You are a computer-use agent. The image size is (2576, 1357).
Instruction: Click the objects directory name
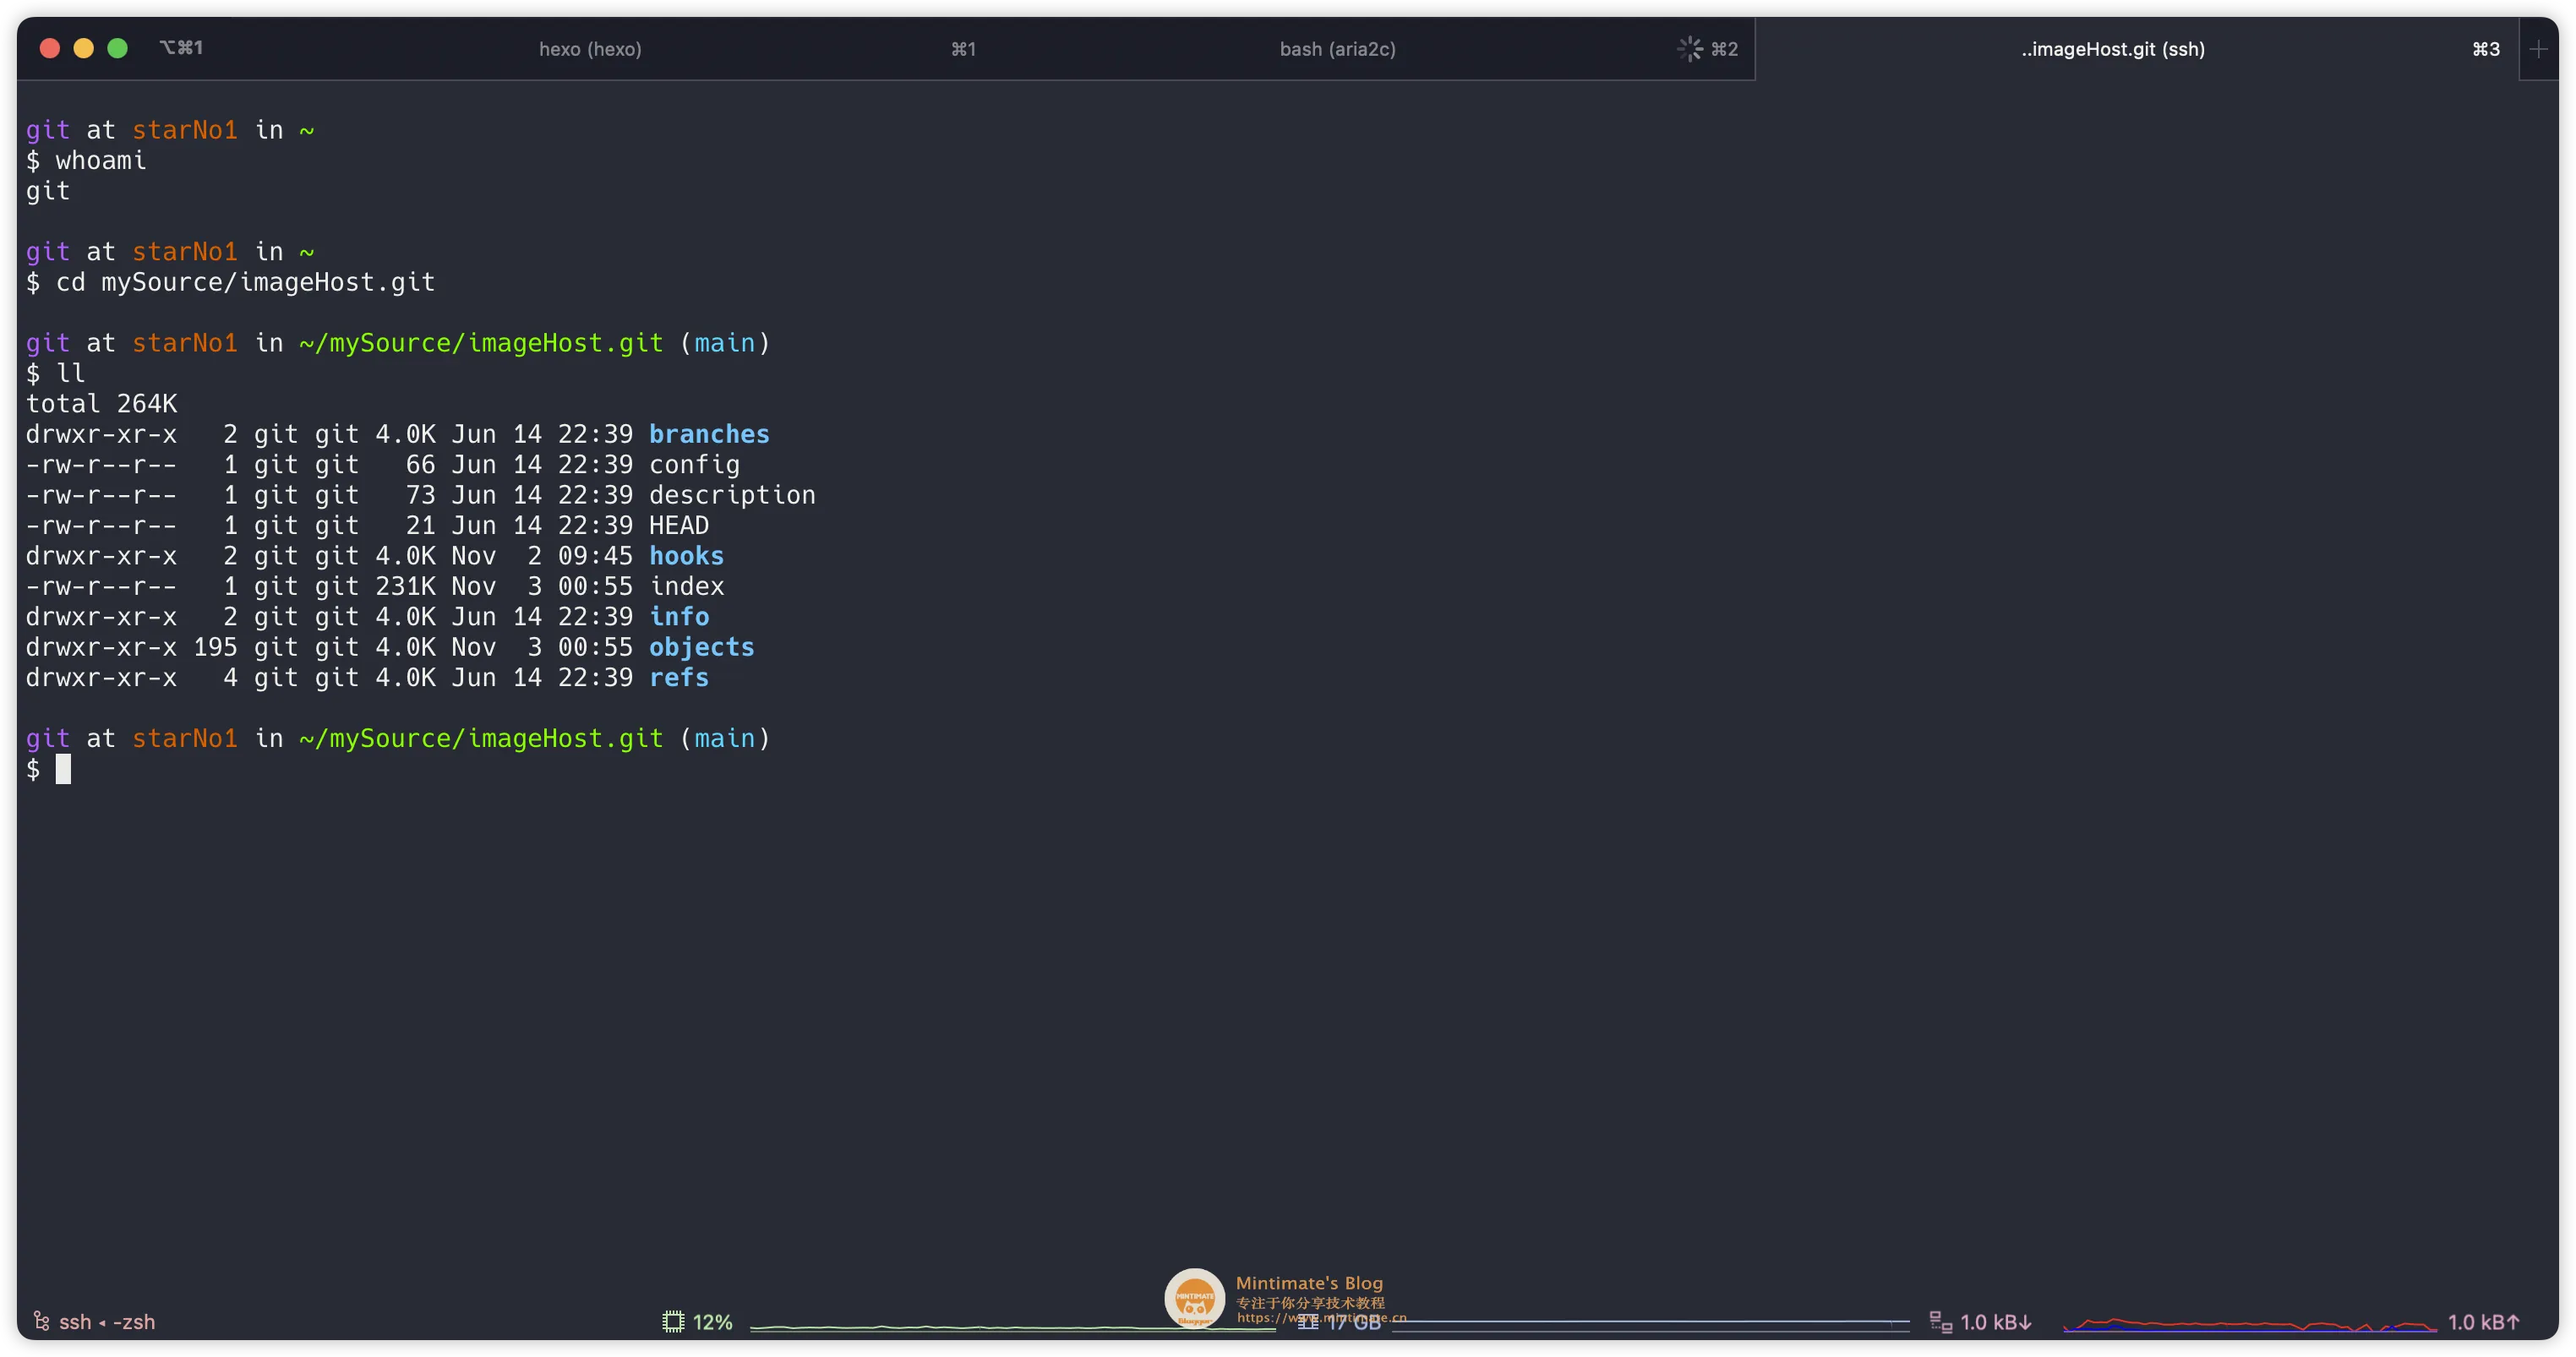(701, 647)
